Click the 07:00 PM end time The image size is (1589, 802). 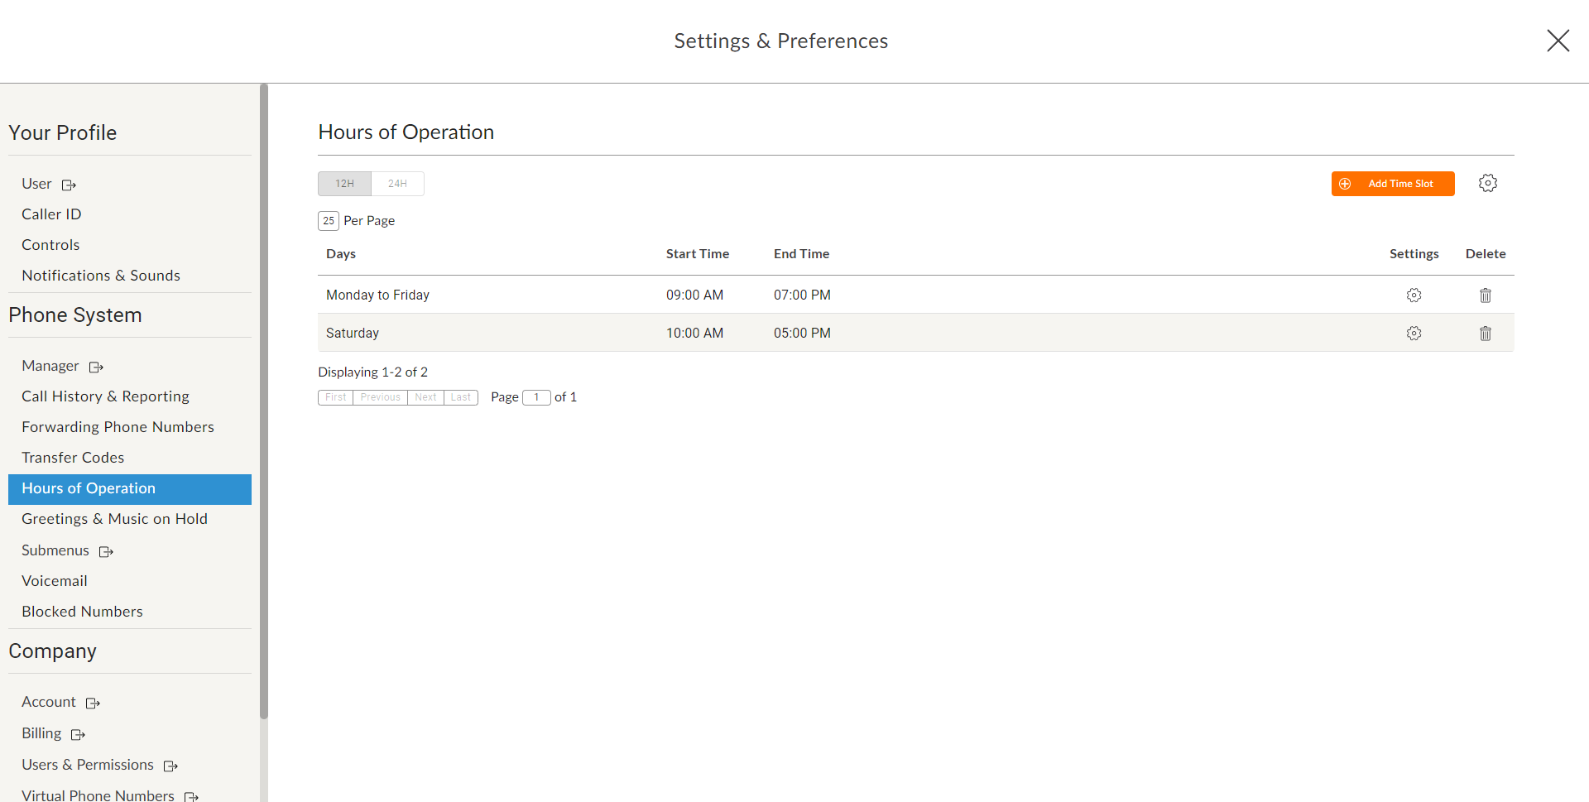802,295
